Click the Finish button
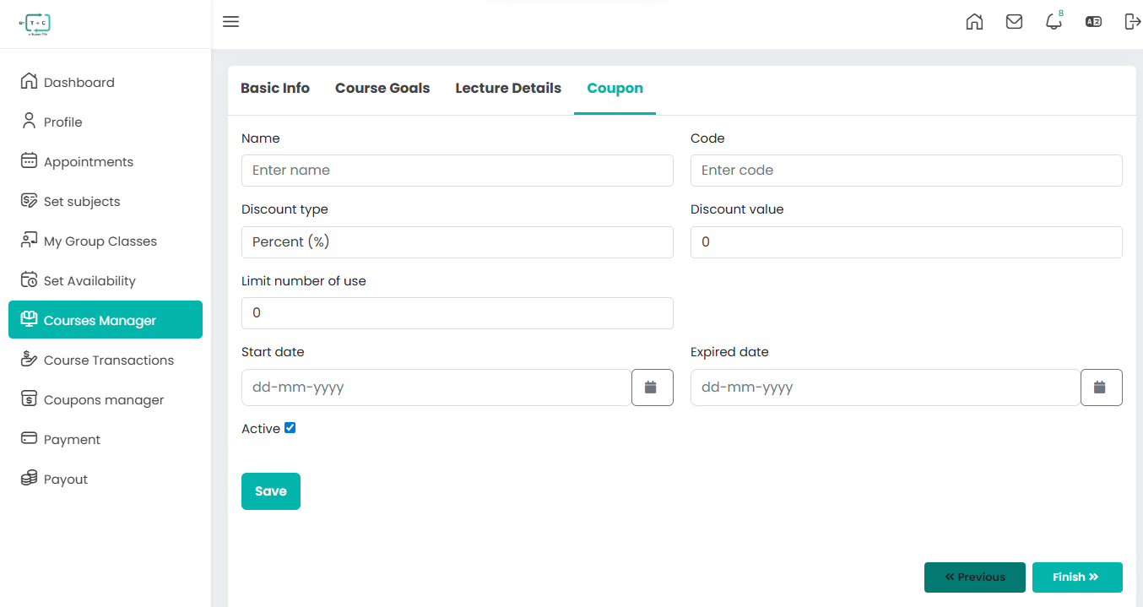The width and height of the screenshot is (1143, 607). 1077,577
